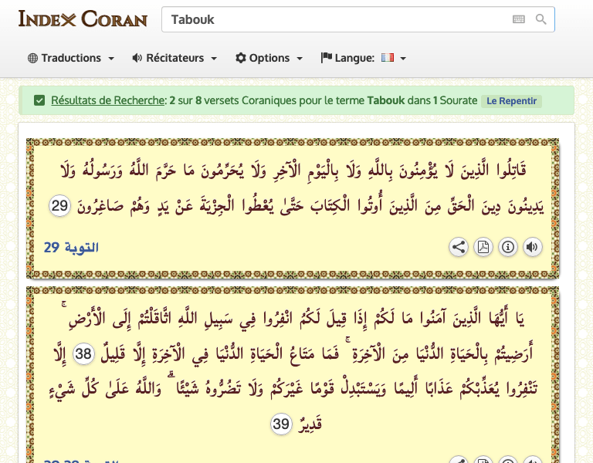Click the verse number 29 marker
The image size is (593, 463).
pos(59,206)
